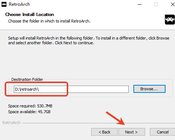175x140 pixels.
Task: Focus the Destination Folder path field
Action: pos(71,89)
